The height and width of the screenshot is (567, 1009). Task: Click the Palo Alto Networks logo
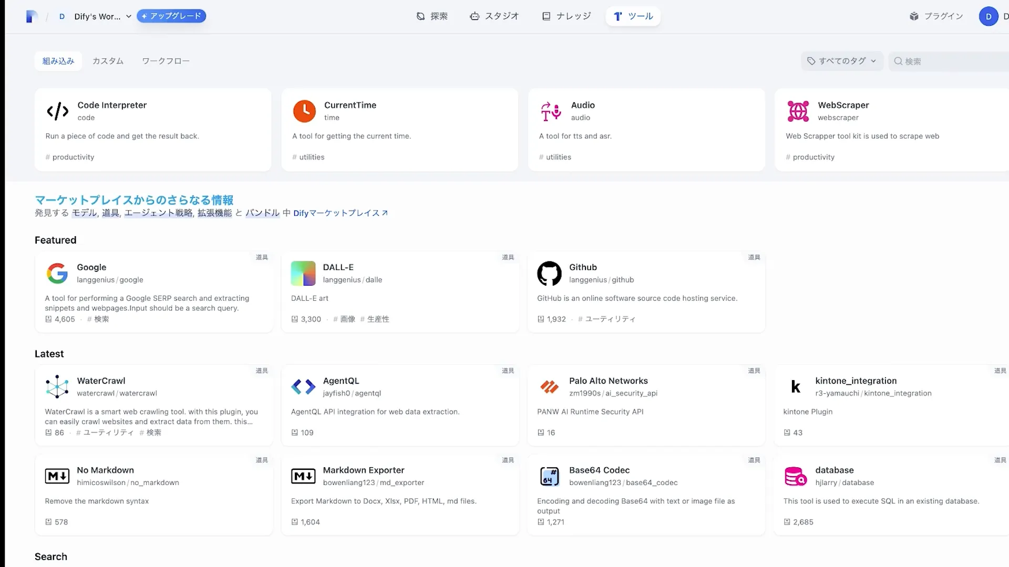click(x=549, y=387)
